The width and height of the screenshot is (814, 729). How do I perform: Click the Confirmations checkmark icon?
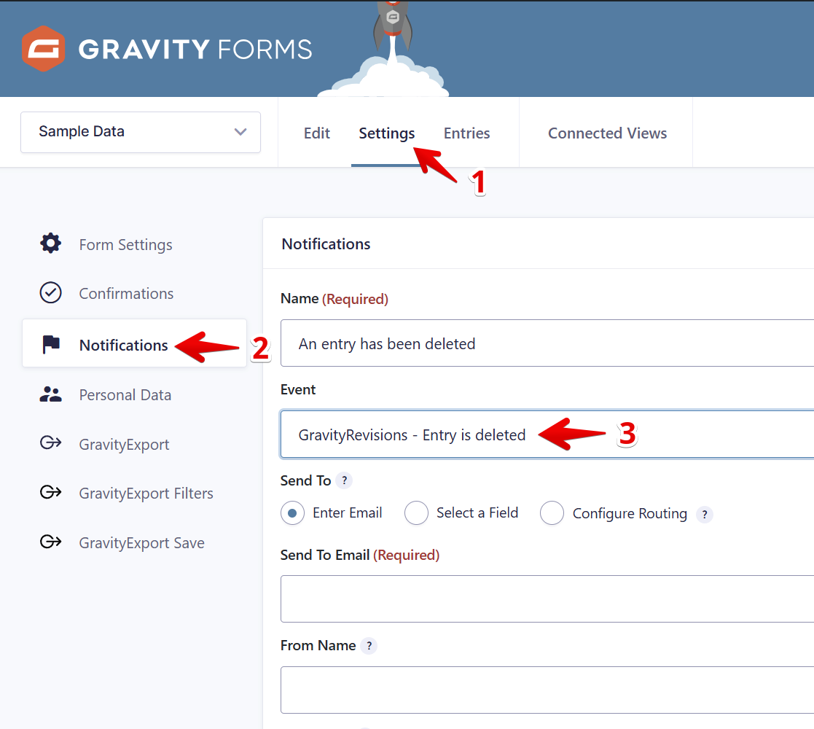(x=50, y=293)
